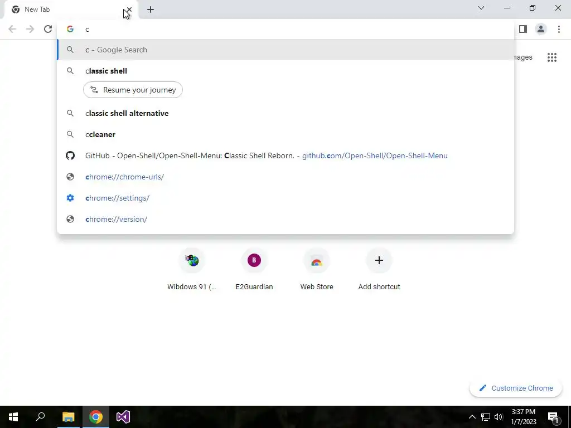Click the globe icon beside chrome://version/

coord(70,219)
